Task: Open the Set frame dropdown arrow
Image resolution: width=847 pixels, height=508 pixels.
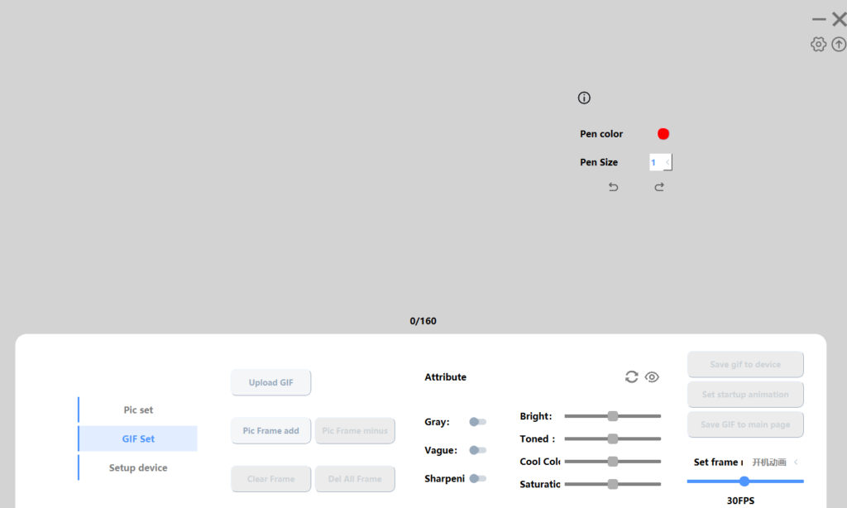Action: (x=796, y=462)
